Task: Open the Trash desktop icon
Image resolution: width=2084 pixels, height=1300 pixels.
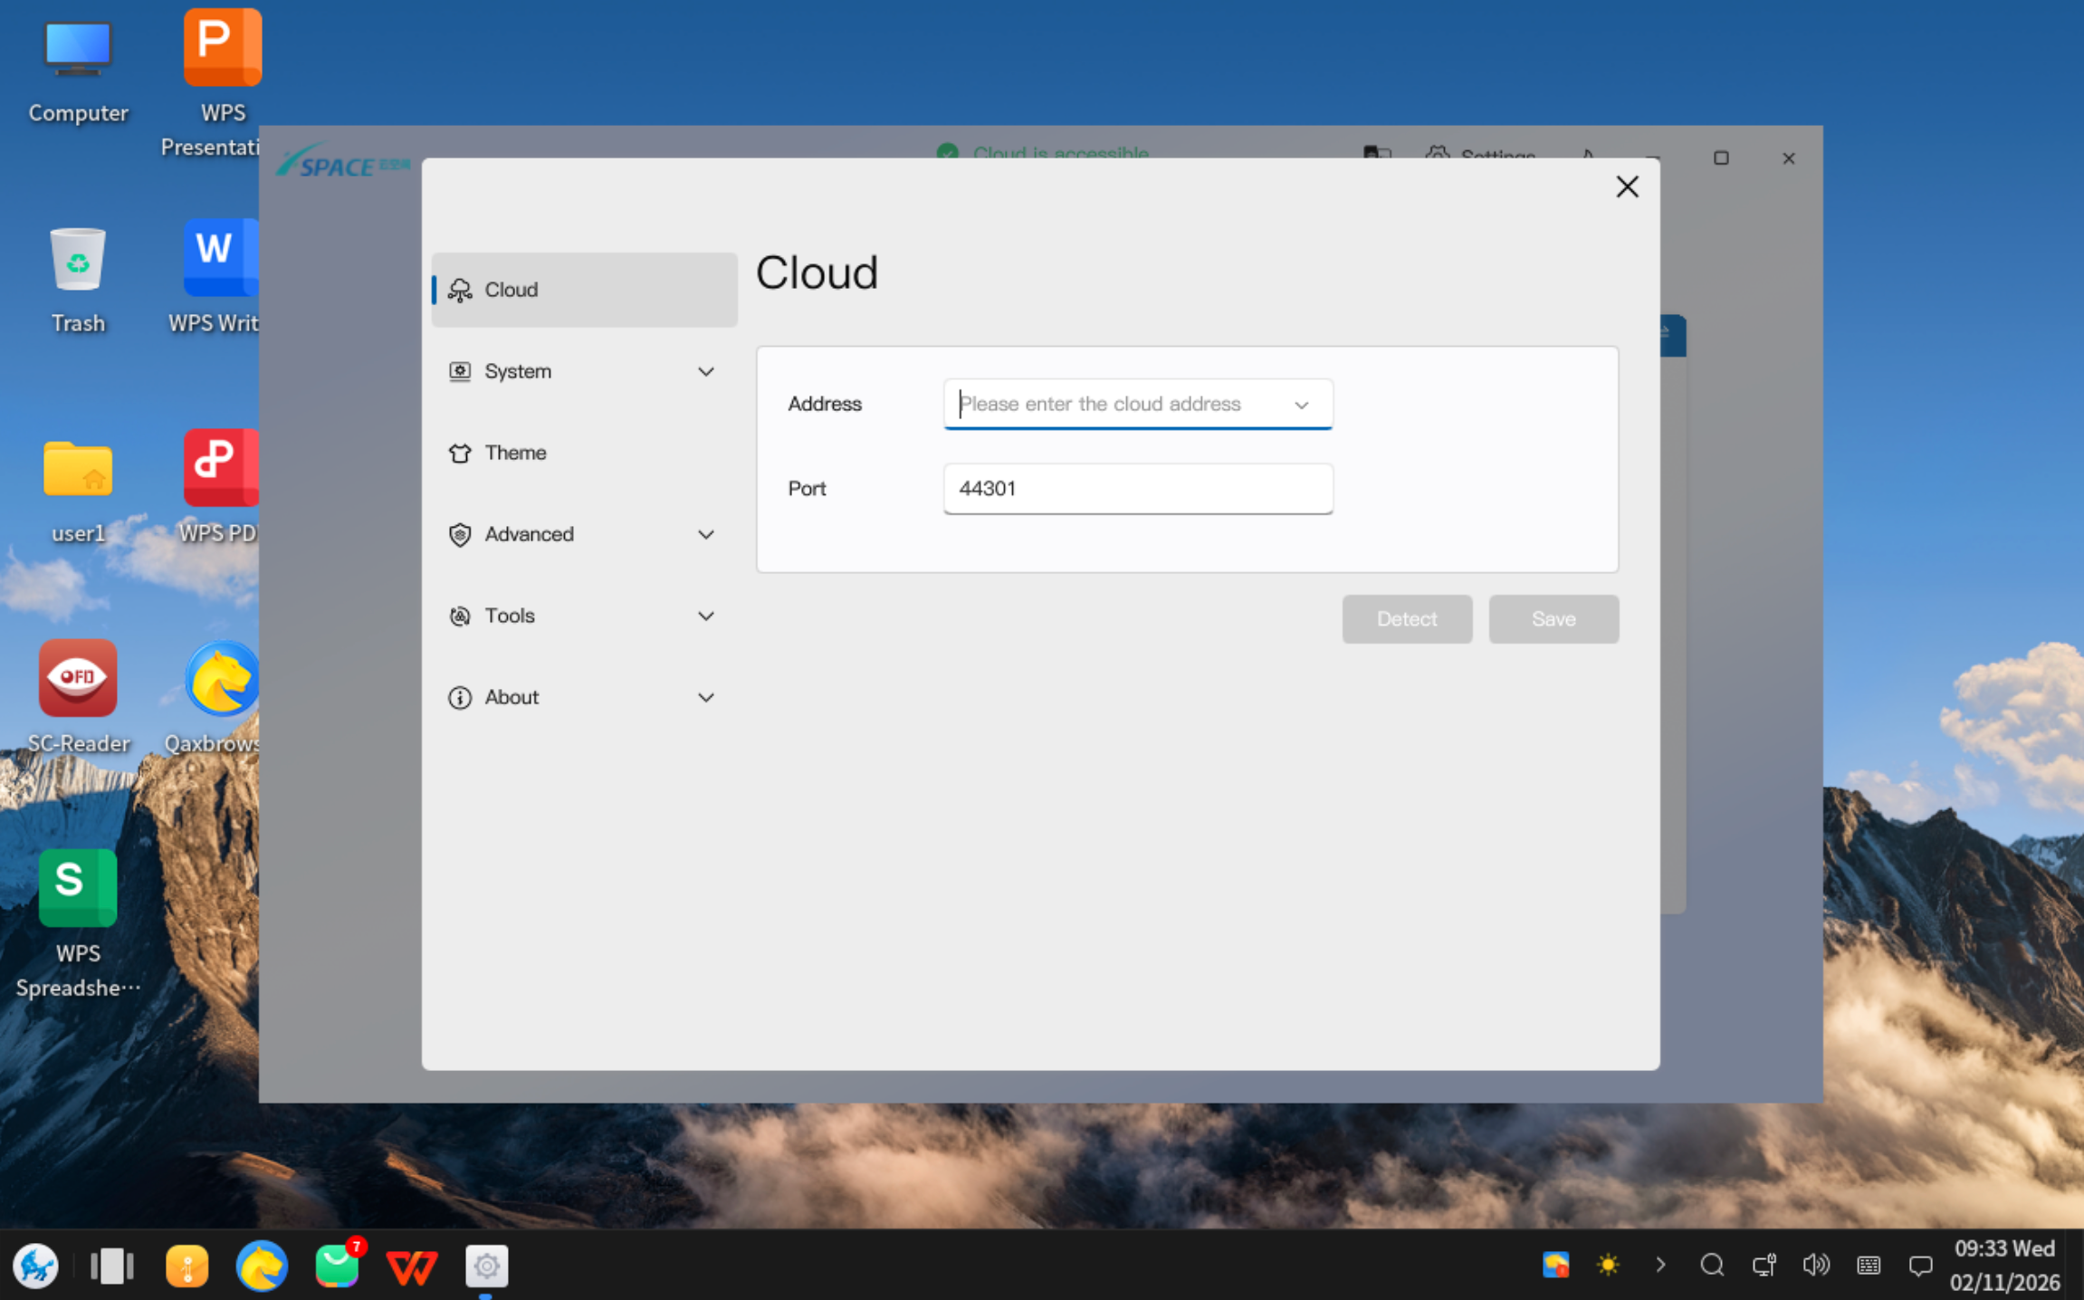Action: (x=78, y=261)
